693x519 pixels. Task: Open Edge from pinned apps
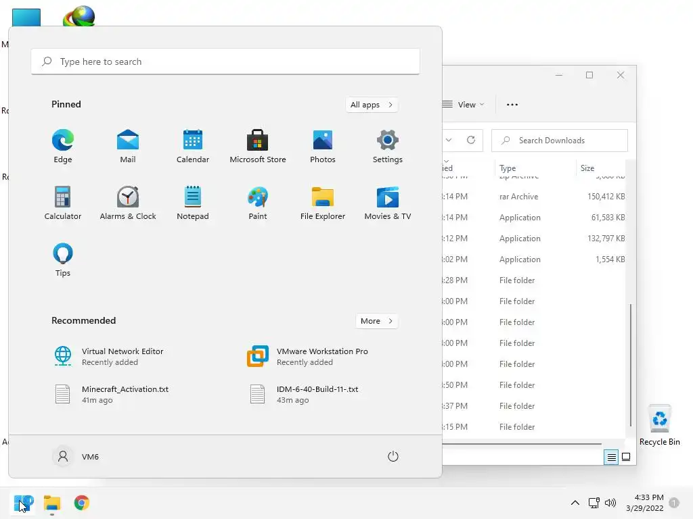pos(63,147)
